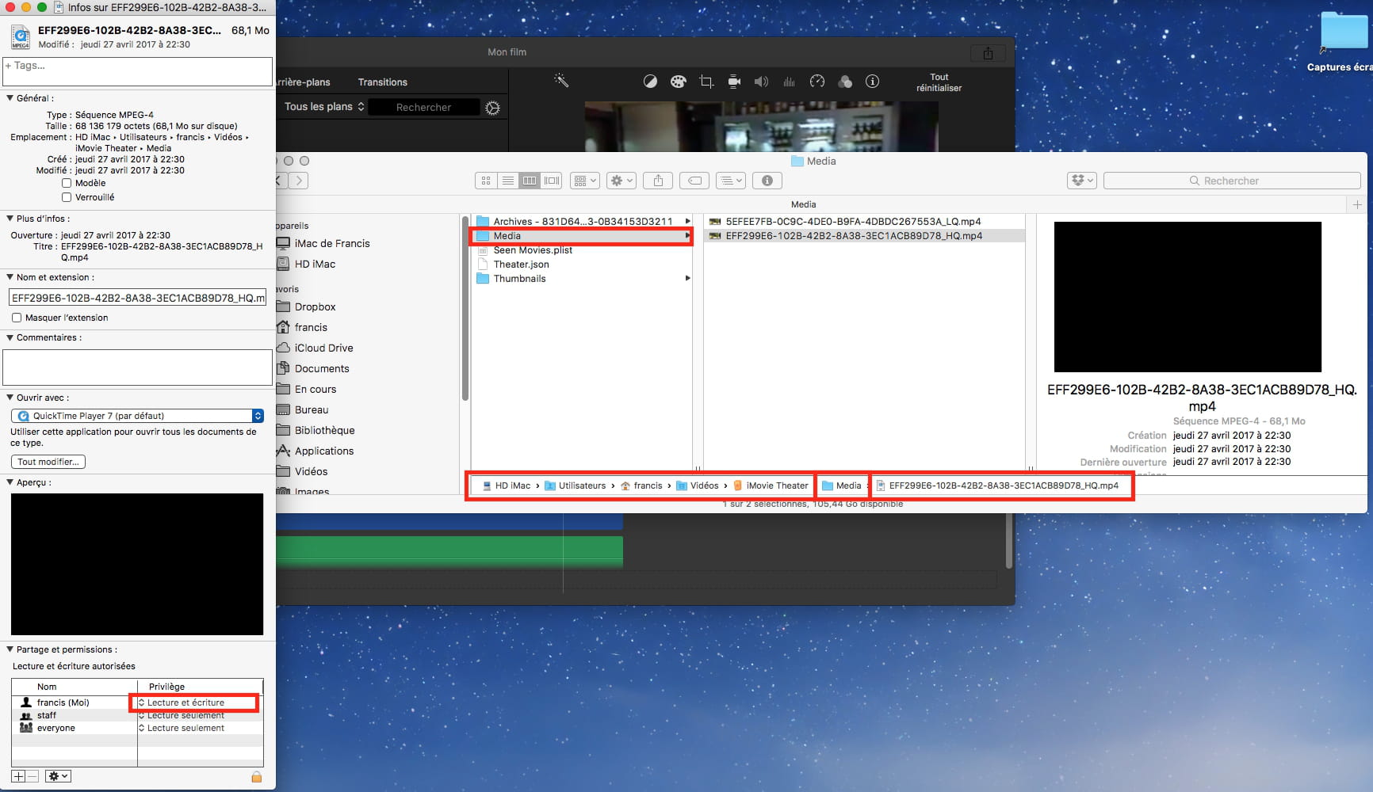Screen dimensions: 1373x792
Task: Click Vidéos in Finder path bar
Action: coord(698,485)
